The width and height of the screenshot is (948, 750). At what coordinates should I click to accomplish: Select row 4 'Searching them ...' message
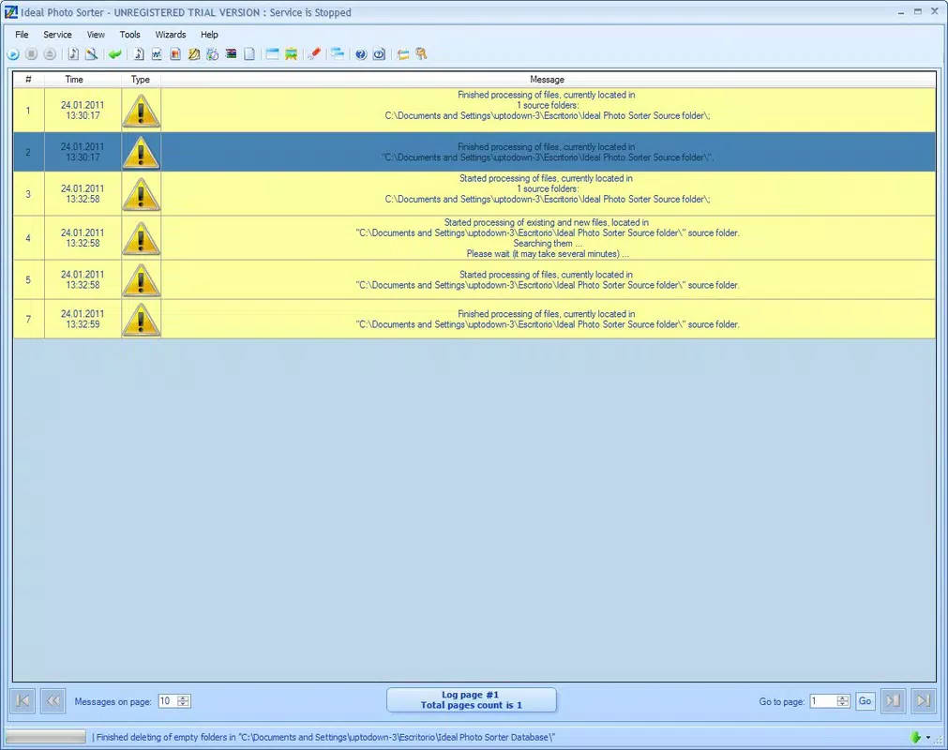click(548, 244)
